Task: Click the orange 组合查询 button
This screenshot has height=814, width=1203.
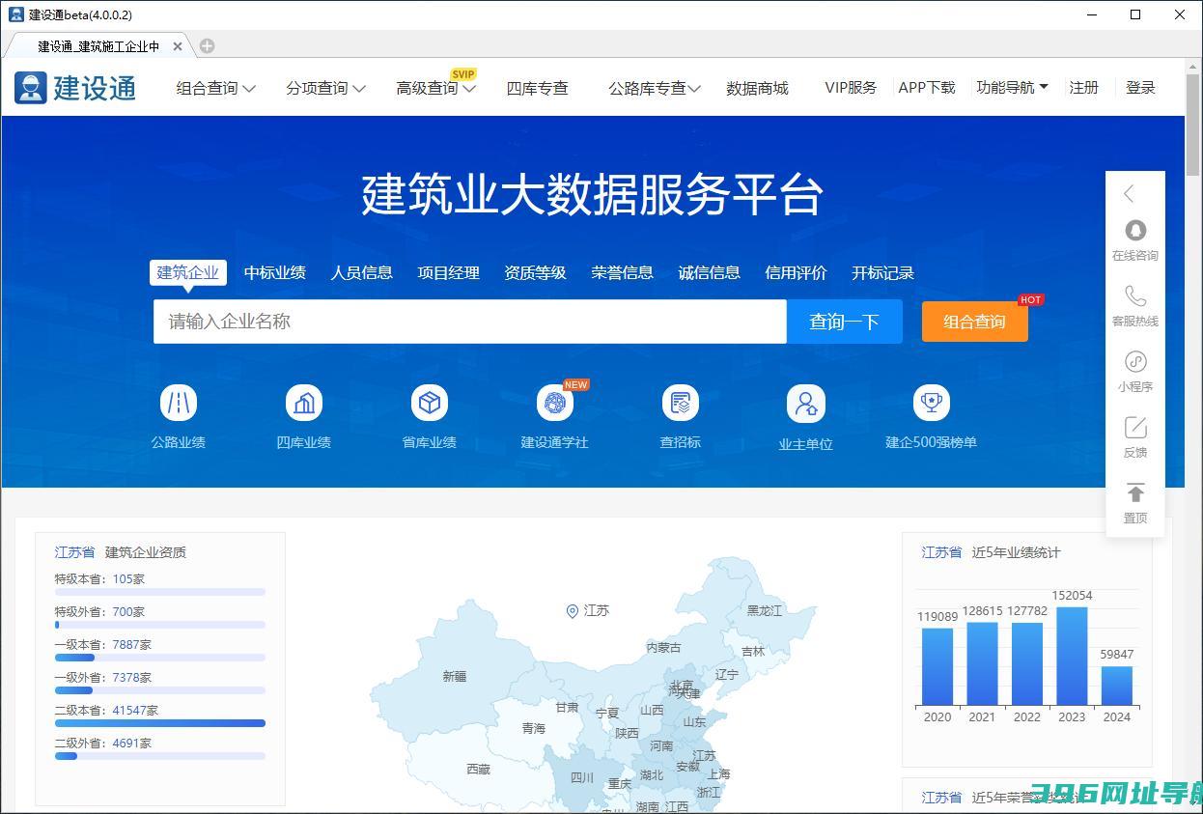Action: click(x=975, y=322)
